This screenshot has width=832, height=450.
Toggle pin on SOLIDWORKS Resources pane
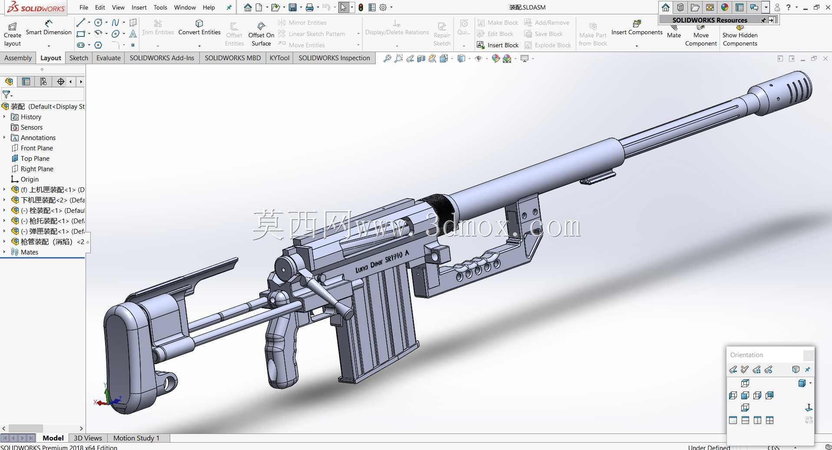click(763, 20)
